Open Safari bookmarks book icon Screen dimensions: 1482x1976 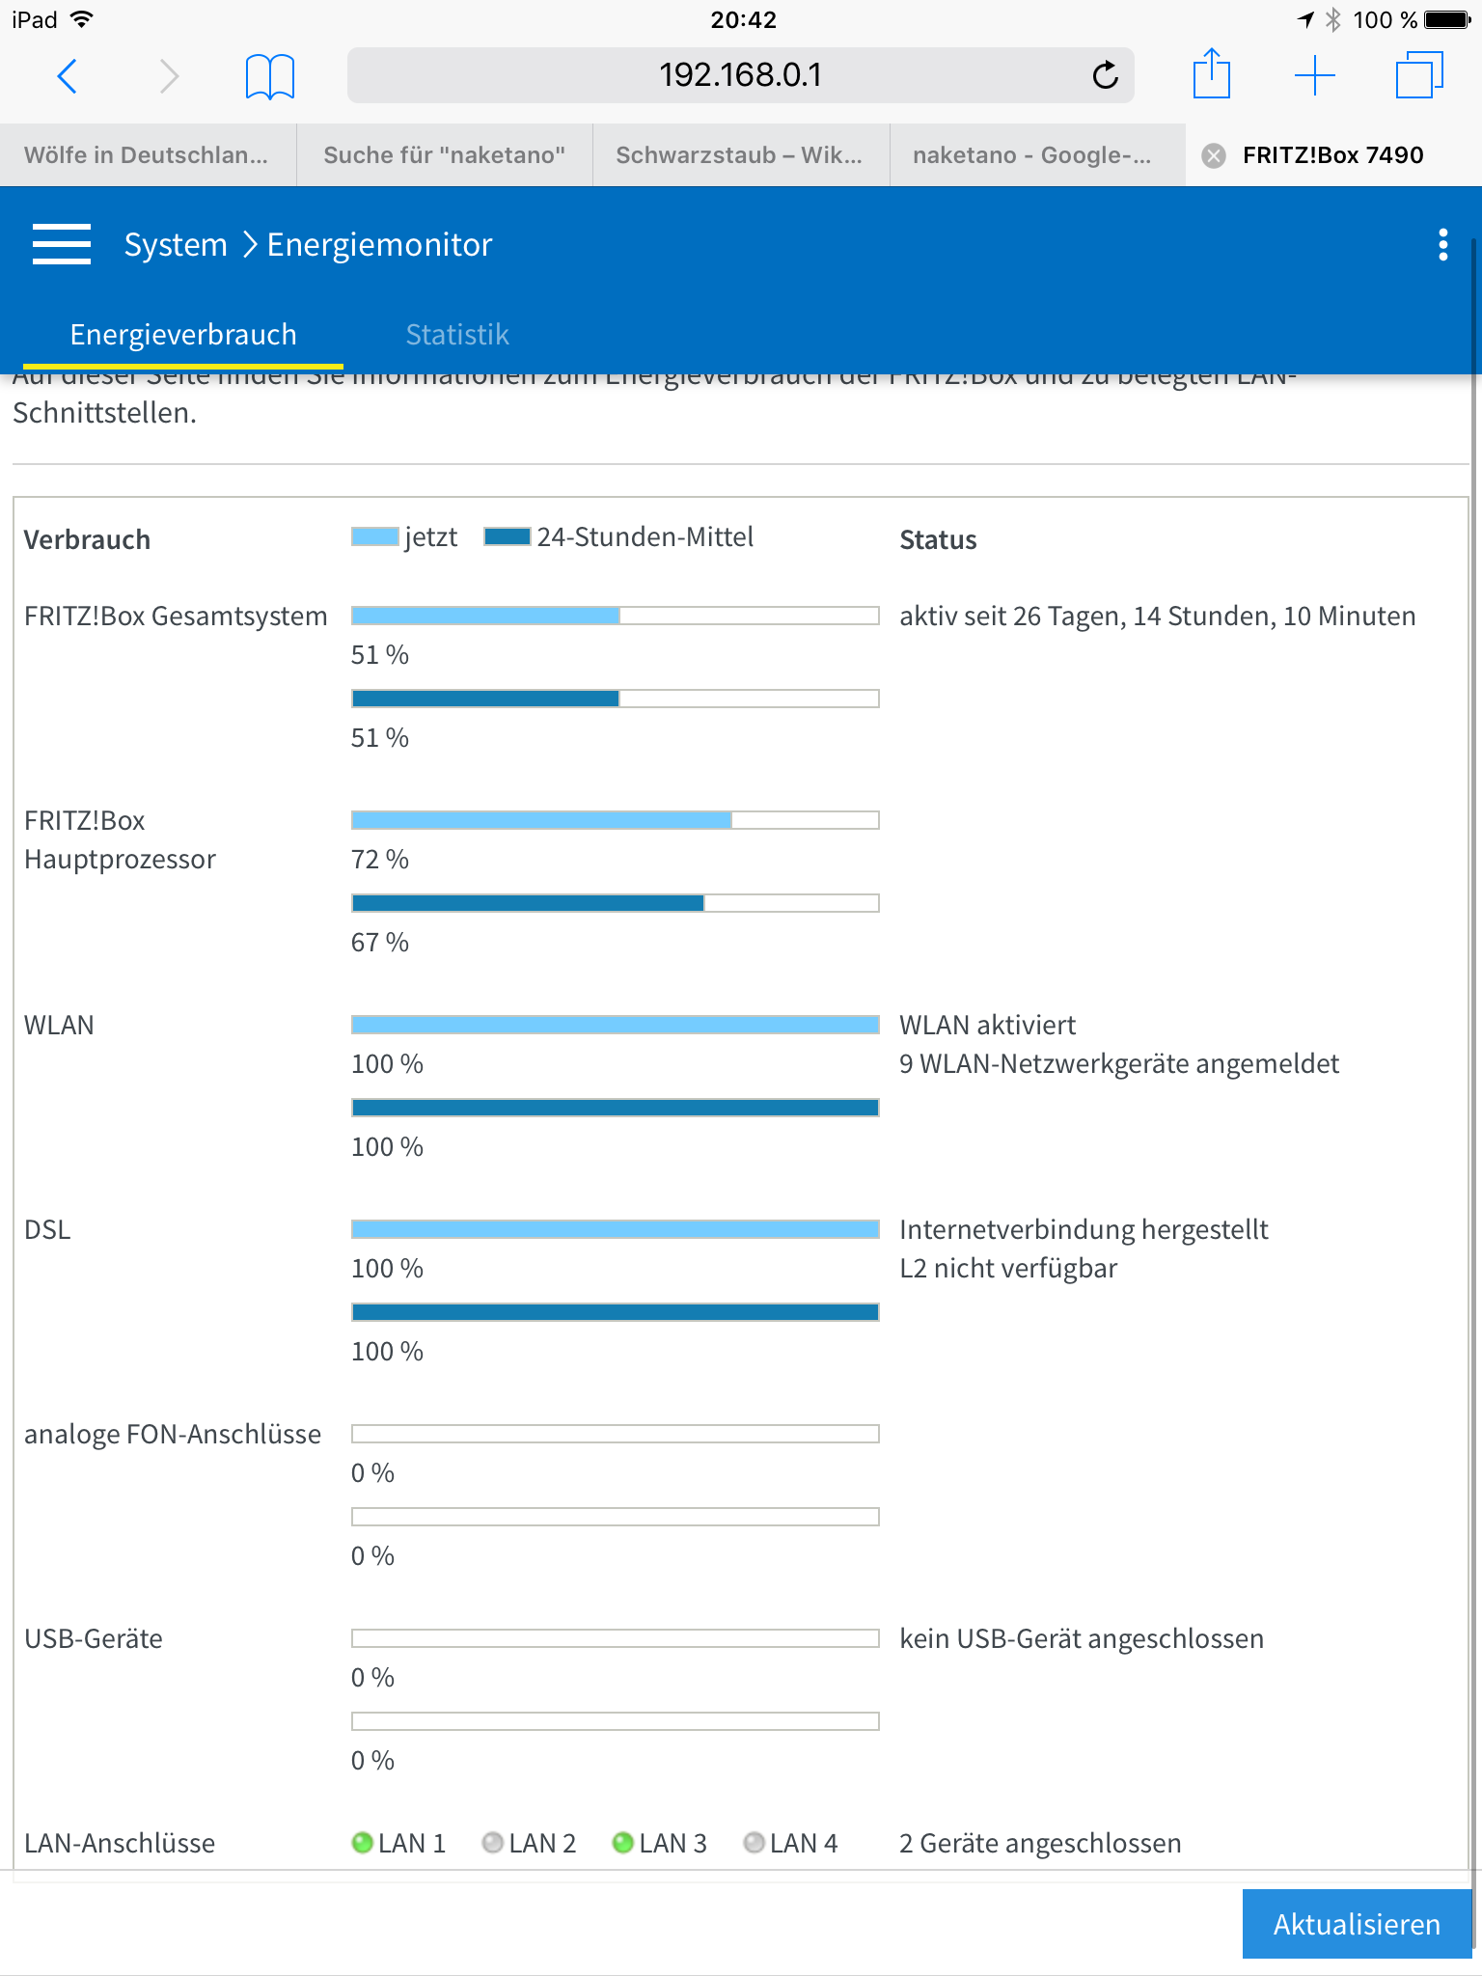(270, 76)
